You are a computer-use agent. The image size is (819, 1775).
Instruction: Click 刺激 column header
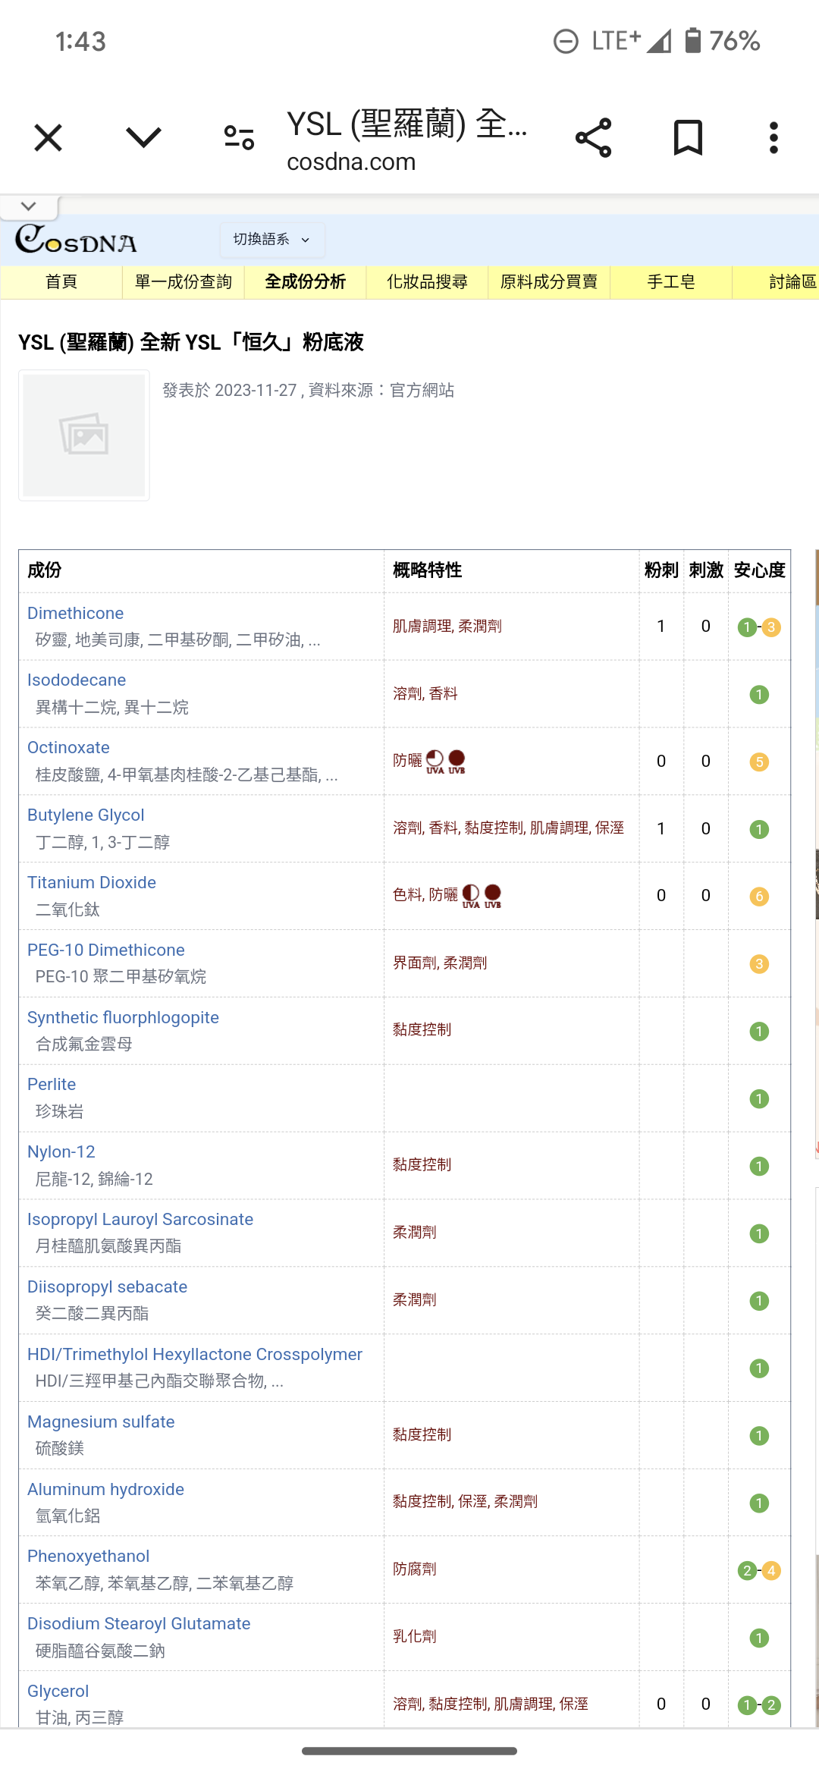tap(706, 570)
